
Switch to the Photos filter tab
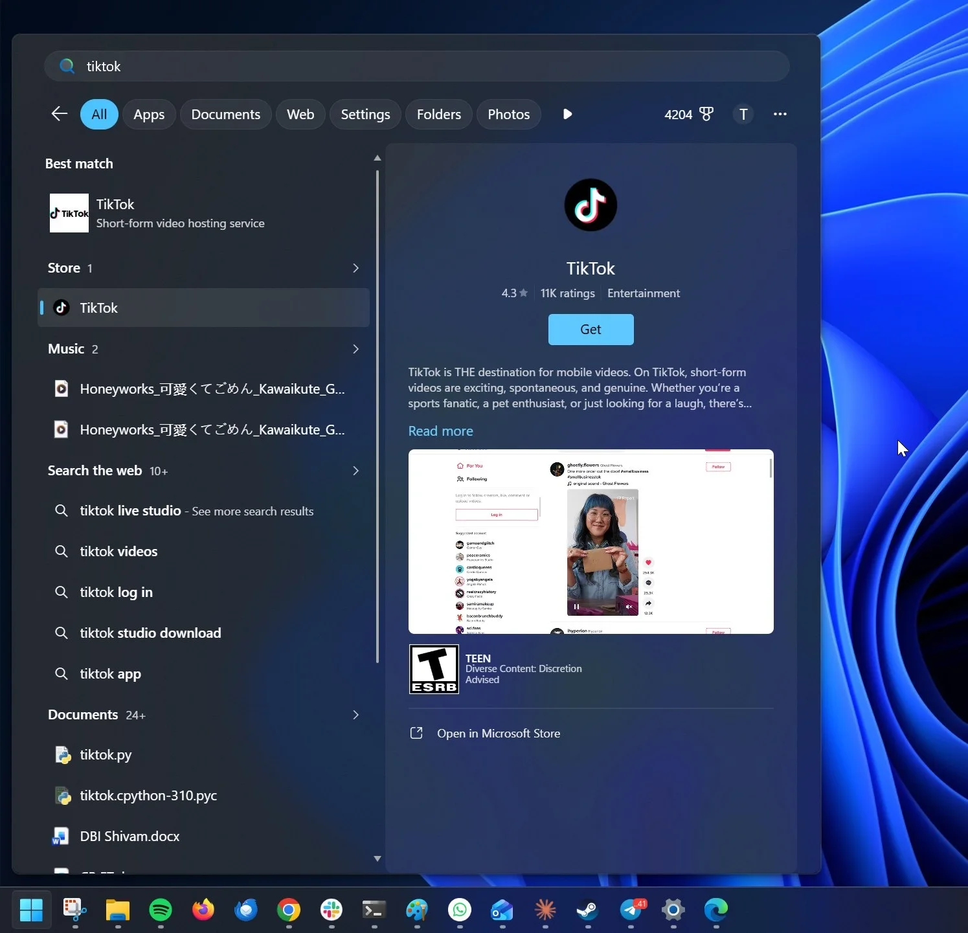509,114
